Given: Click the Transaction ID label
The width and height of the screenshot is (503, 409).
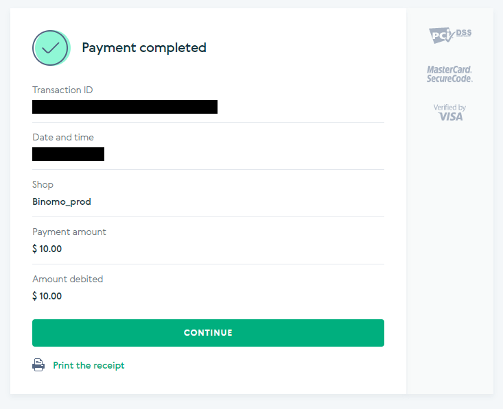Looking at the screenshot, I should point(62,90).
